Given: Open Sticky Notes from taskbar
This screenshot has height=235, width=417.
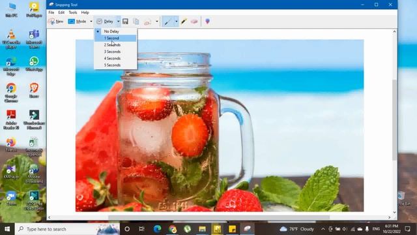Looking at the screenshot, I should tap(232, 229).
